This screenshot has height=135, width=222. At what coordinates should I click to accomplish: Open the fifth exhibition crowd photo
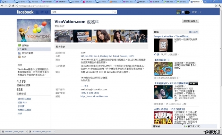pos(138,36)
